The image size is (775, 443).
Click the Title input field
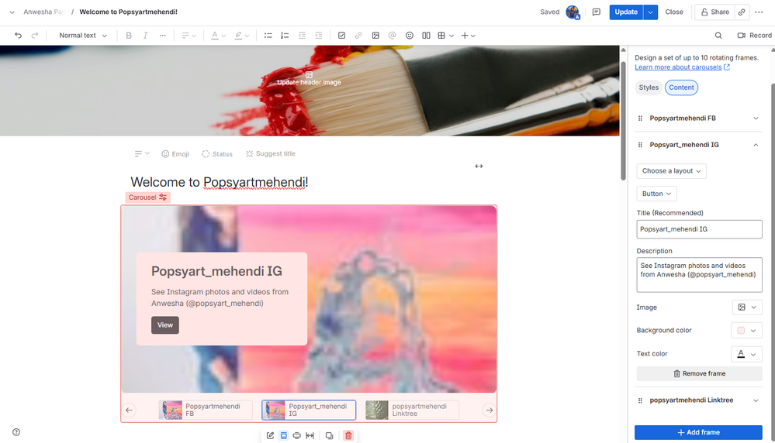click(699, 229)
